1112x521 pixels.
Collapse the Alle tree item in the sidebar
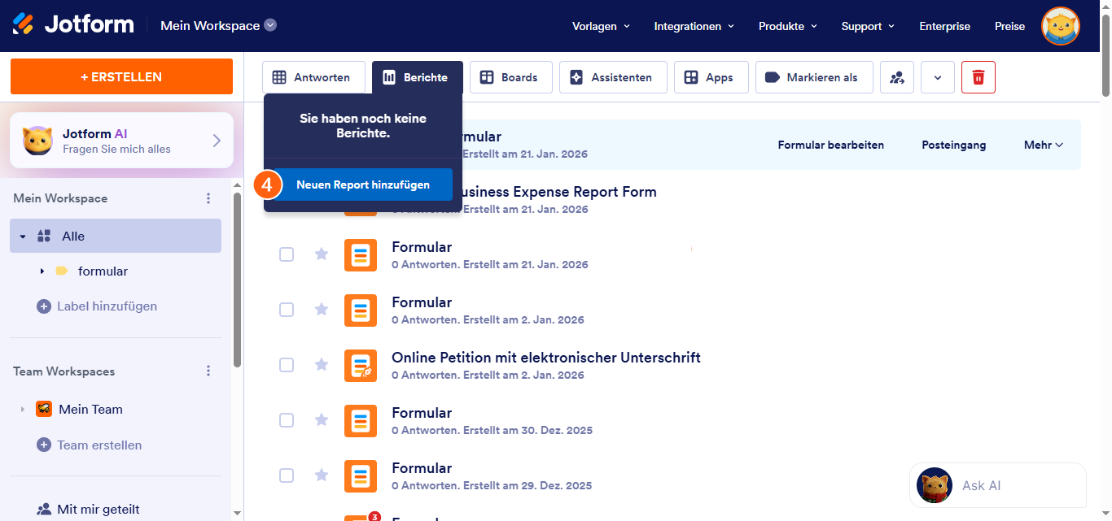coord(22,236)
